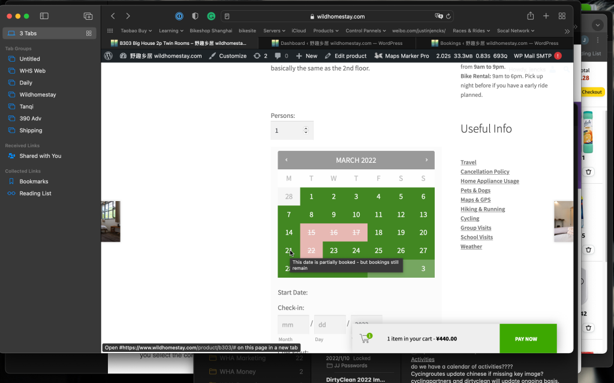
Task: Open a new tab with the plus icon
Action: click(546, 16)
